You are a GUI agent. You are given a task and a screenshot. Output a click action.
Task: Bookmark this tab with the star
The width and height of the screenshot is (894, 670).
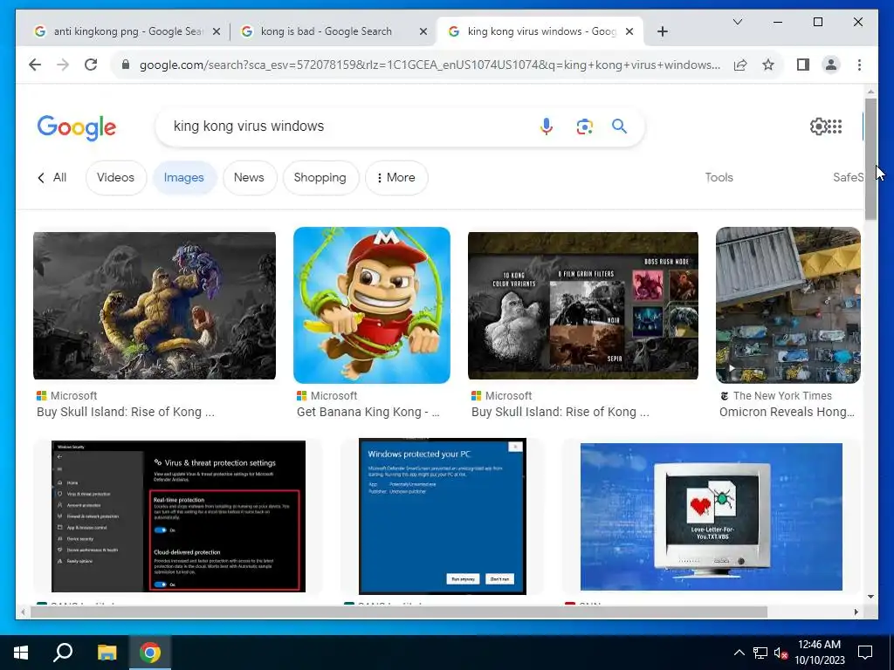click(x=768, y=65)
